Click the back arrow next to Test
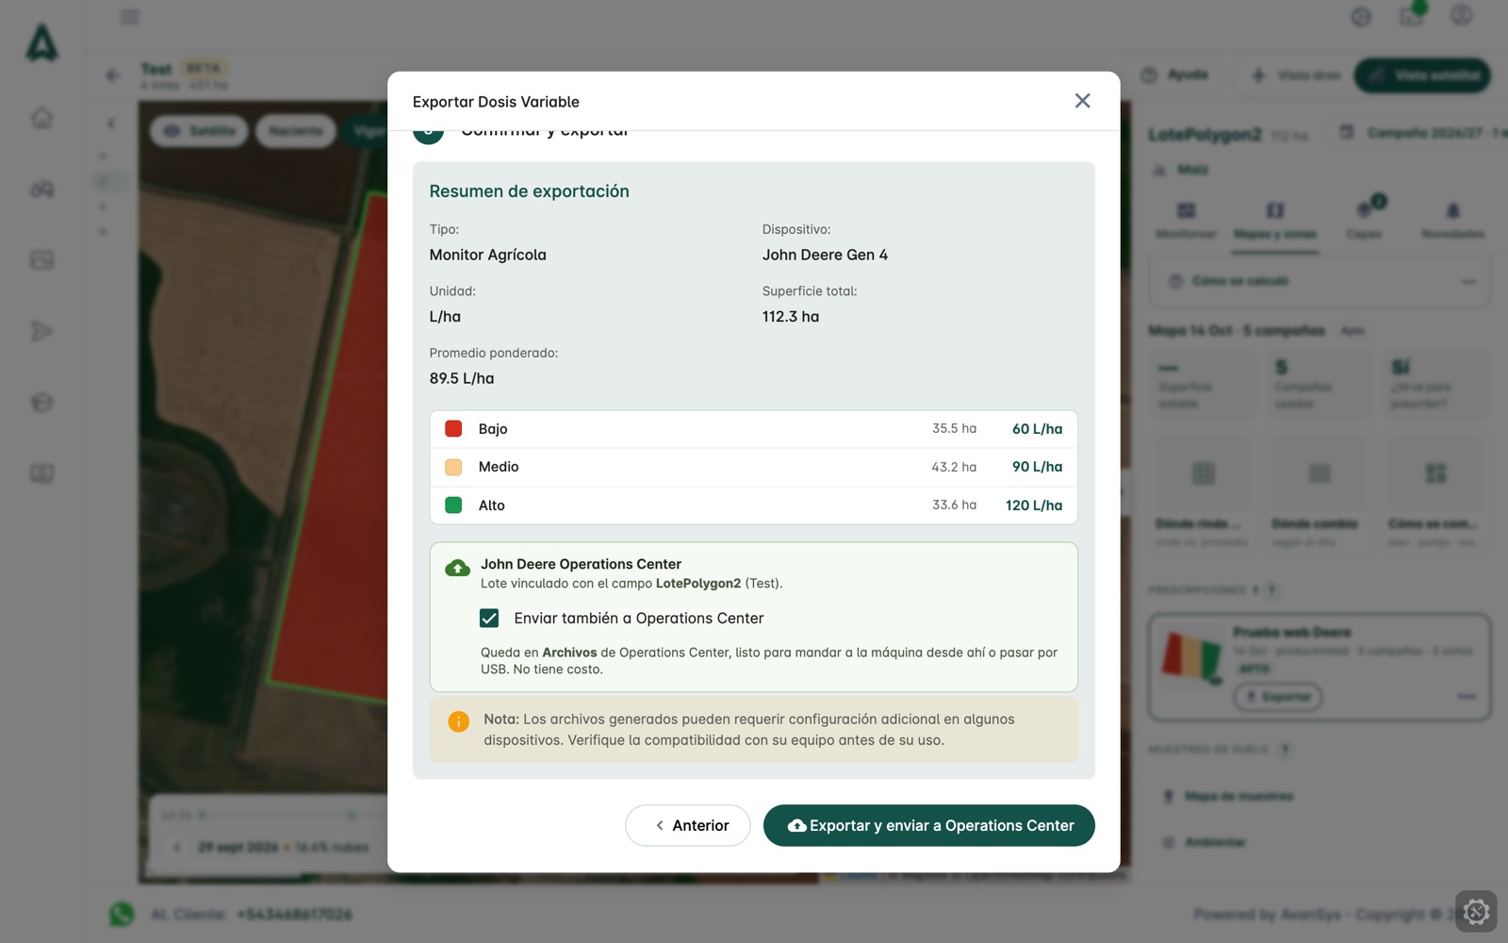This screenshot has height=943, width=1508. point(113,75)
